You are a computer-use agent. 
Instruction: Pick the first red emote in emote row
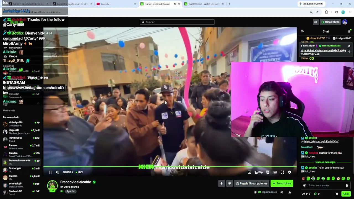[x=303, y=179]
